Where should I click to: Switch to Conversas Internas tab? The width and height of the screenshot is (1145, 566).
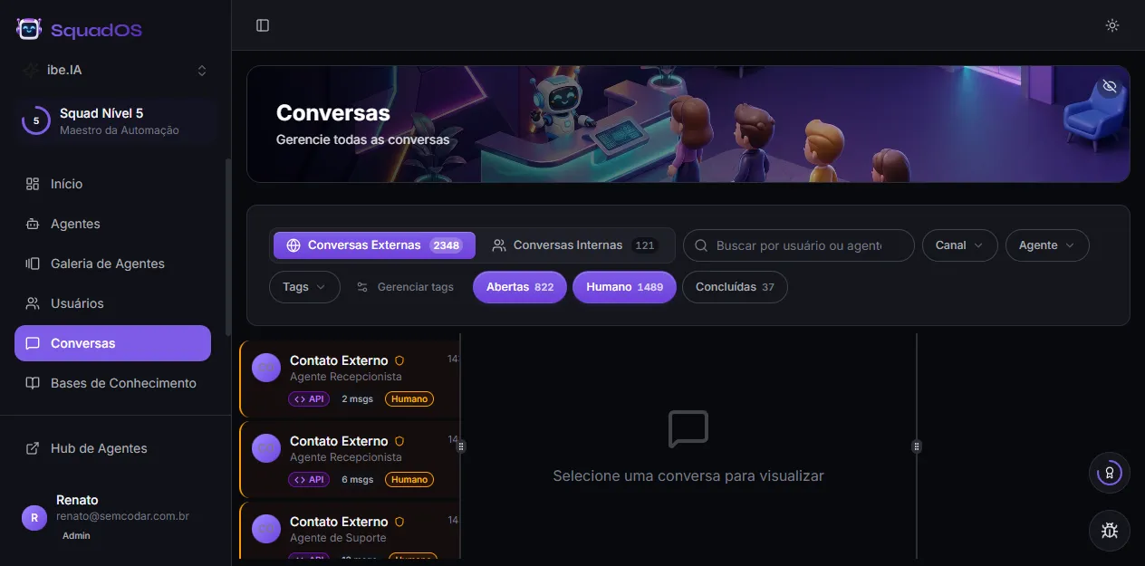[574, 245]
